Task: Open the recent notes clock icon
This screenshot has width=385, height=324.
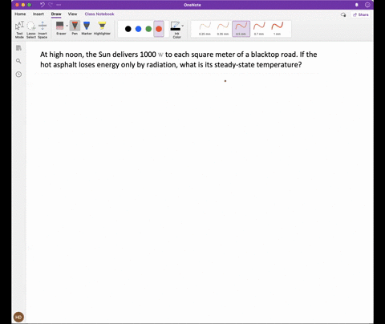Action: click(x=18, y=75)
